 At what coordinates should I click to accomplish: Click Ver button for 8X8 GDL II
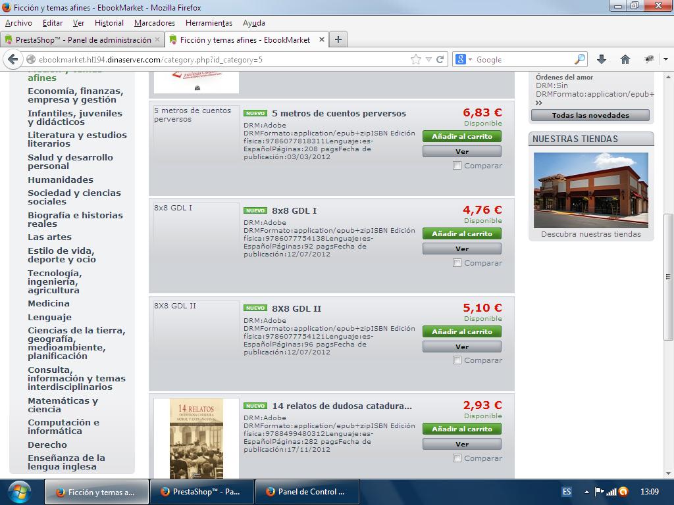[462, 347]
